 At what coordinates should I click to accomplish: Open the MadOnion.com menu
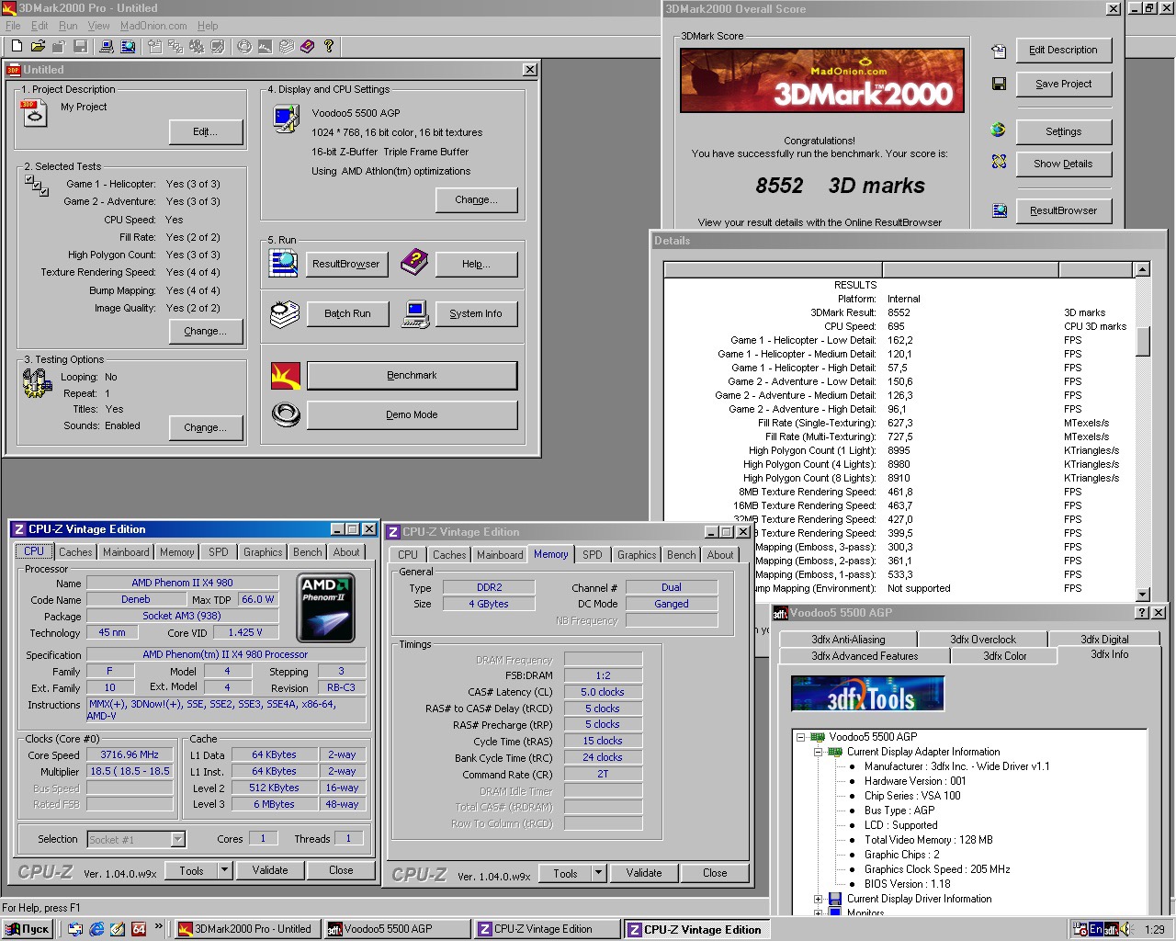point(153,26)
